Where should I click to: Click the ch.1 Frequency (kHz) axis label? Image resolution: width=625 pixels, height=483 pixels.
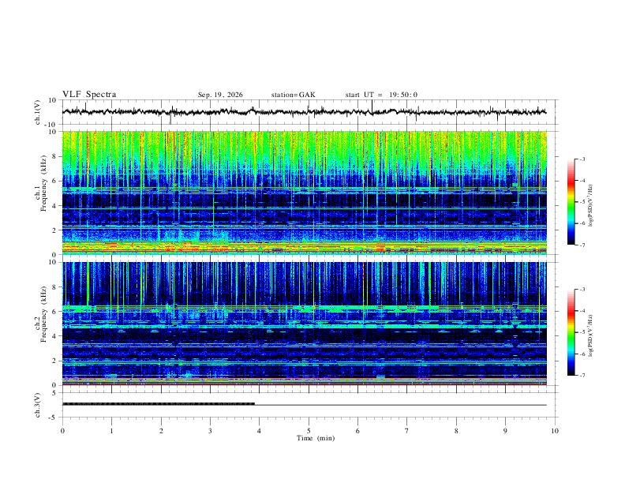pos(40,193)
